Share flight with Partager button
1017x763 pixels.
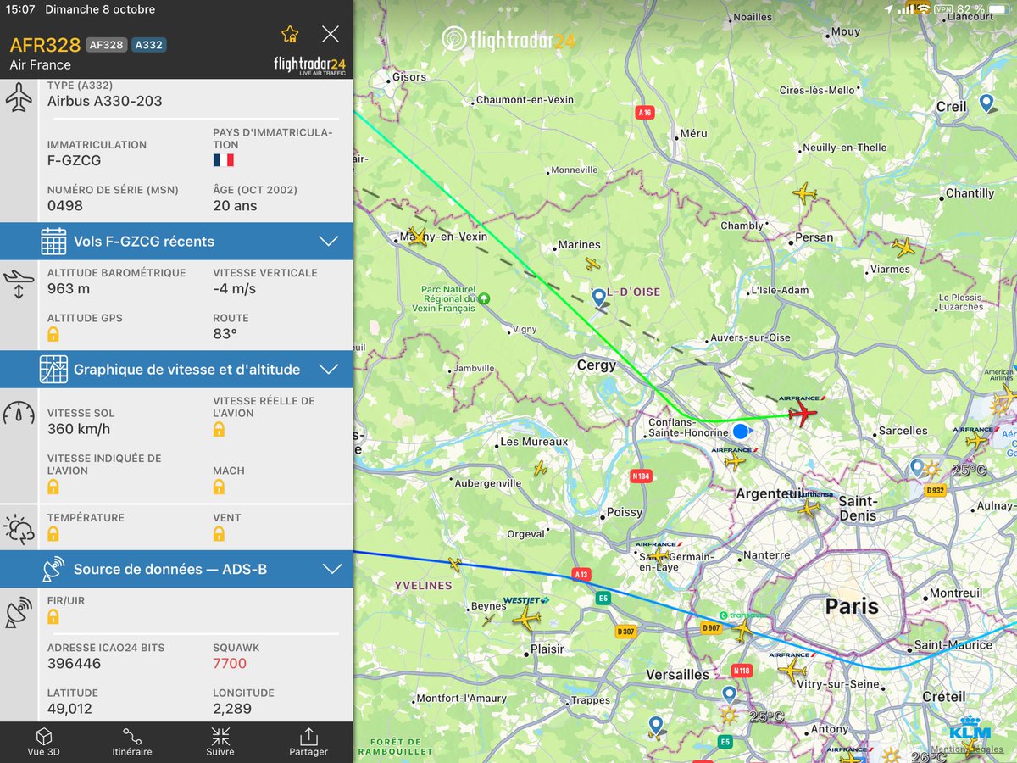(308, 742)
